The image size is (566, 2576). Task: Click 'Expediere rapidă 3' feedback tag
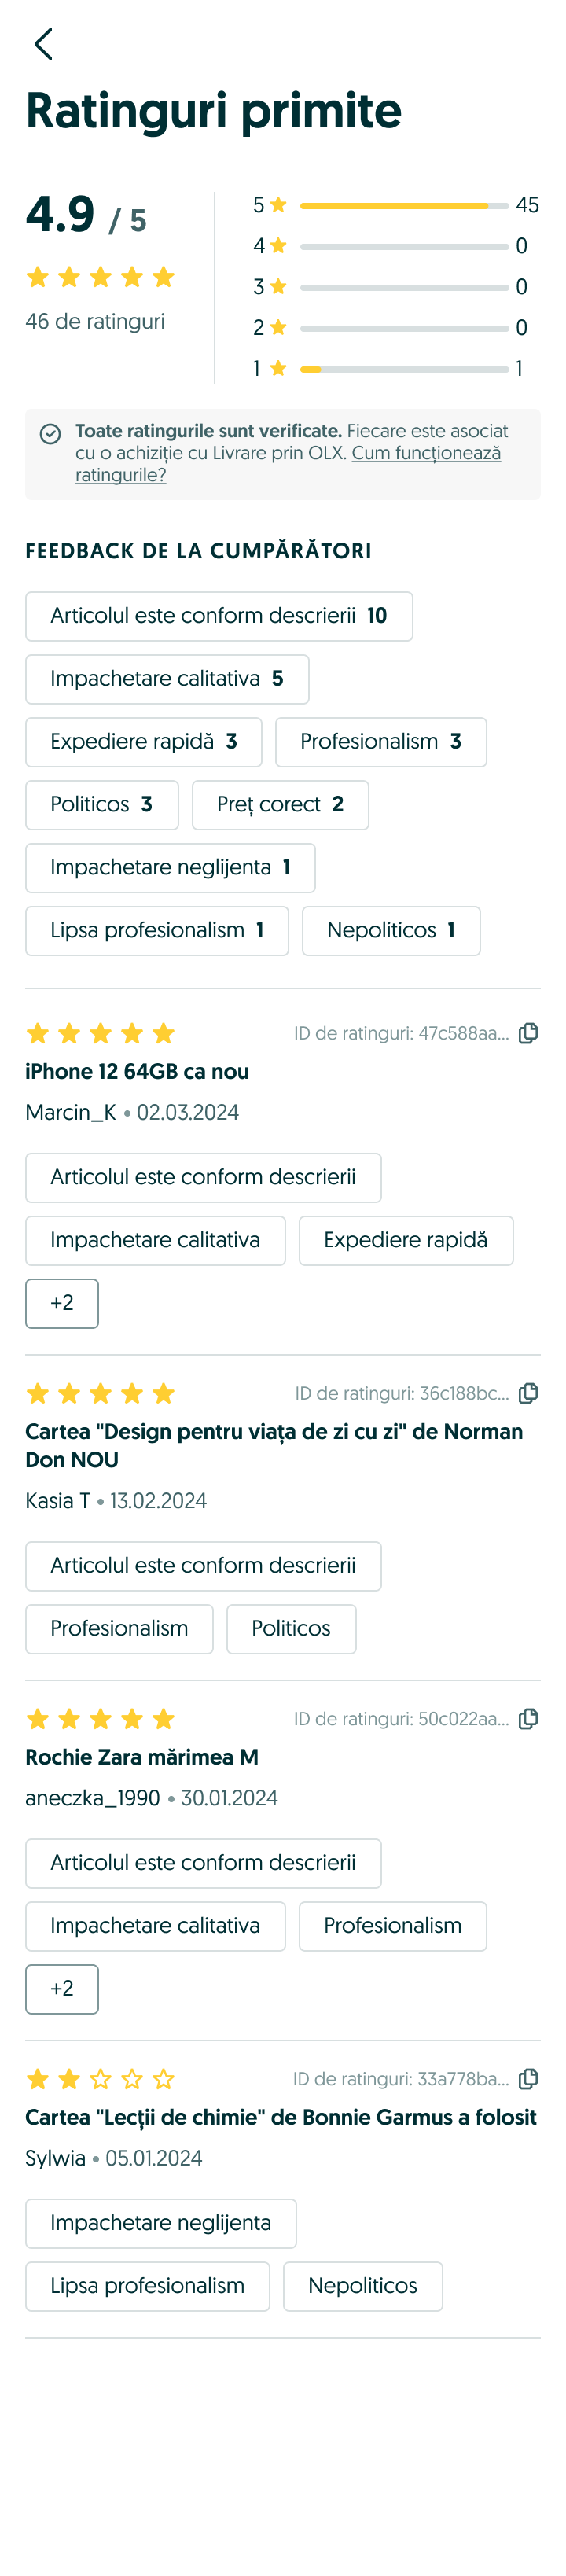pos(144,742)
